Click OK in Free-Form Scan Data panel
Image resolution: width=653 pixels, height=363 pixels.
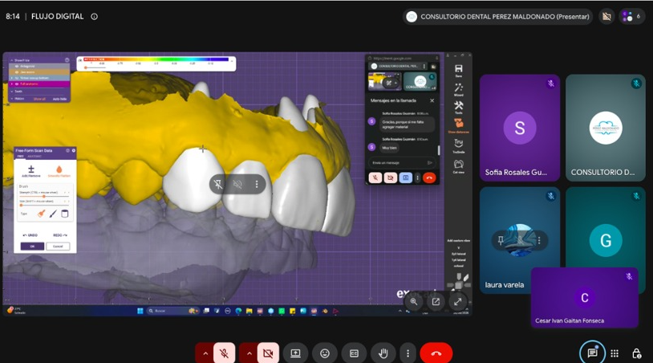coord(32,247)
